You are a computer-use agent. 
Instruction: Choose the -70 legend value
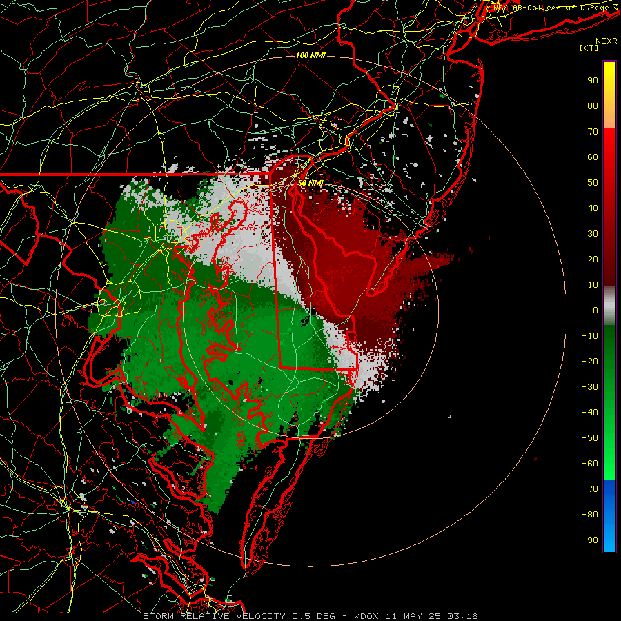pos(590,489)
